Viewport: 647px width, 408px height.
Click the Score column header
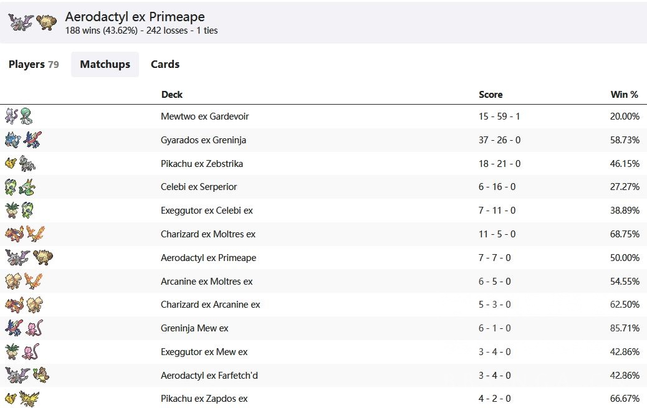(x=491, y=95)
